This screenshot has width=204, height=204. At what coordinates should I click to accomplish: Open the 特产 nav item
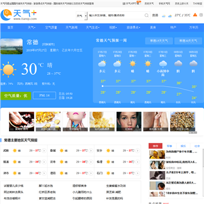[x=173, y=28]
